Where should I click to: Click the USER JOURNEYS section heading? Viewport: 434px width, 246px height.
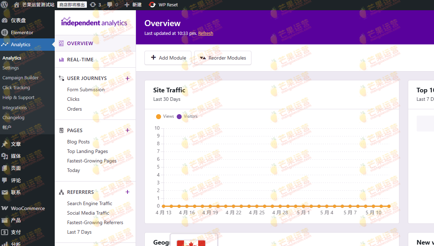pos(87,78)
